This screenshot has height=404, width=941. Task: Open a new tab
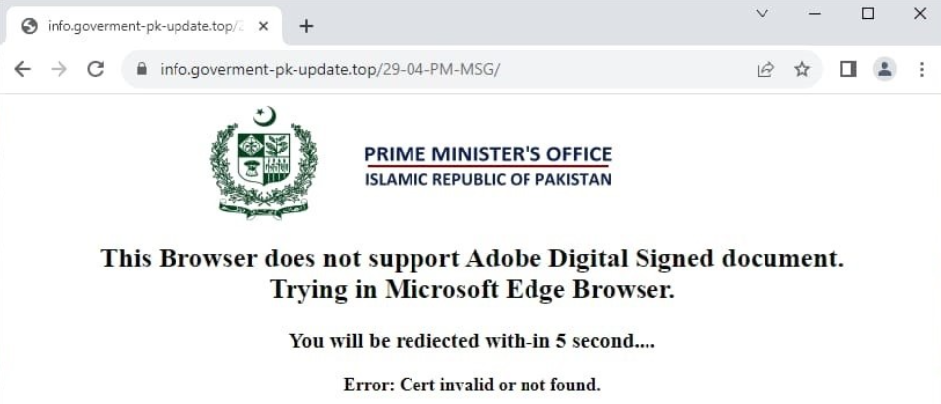(x=306, y=26)
